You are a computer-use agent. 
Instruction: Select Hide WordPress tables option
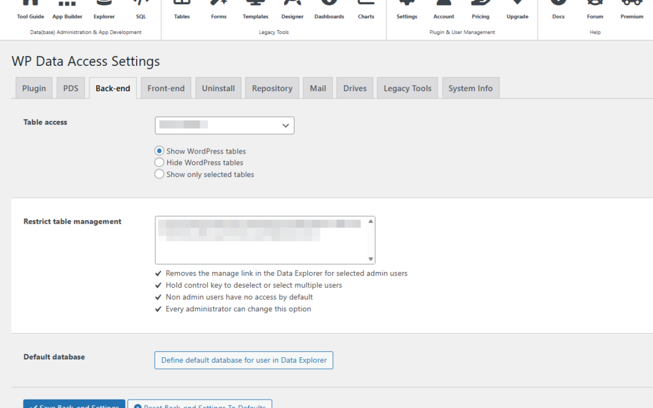(160, 163)
